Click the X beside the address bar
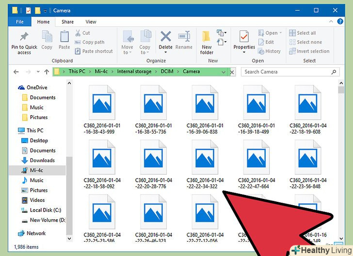Image resolution: width=353 pixels, height=256 pixels. pos(232,72)
